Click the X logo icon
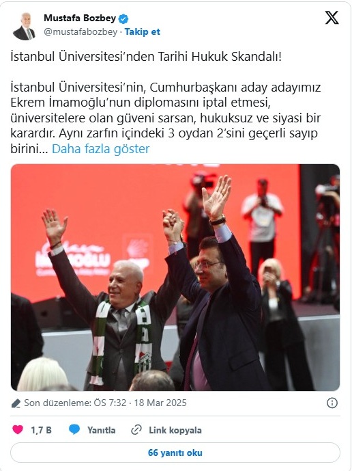 coord(332,18)
